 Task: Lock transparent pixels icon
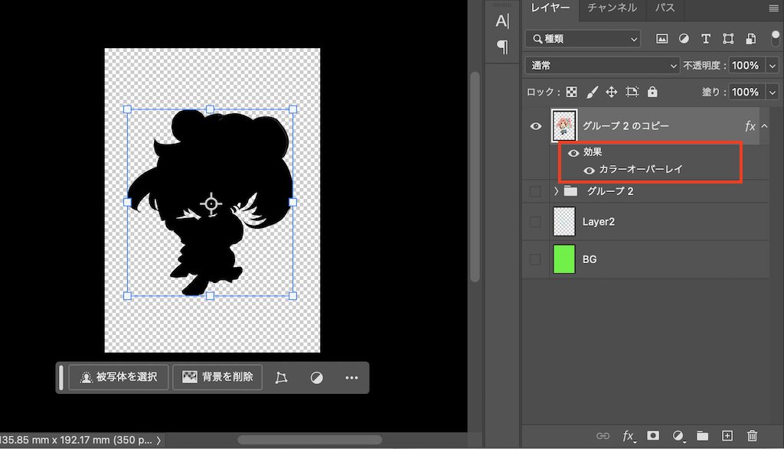pos(571,92)
